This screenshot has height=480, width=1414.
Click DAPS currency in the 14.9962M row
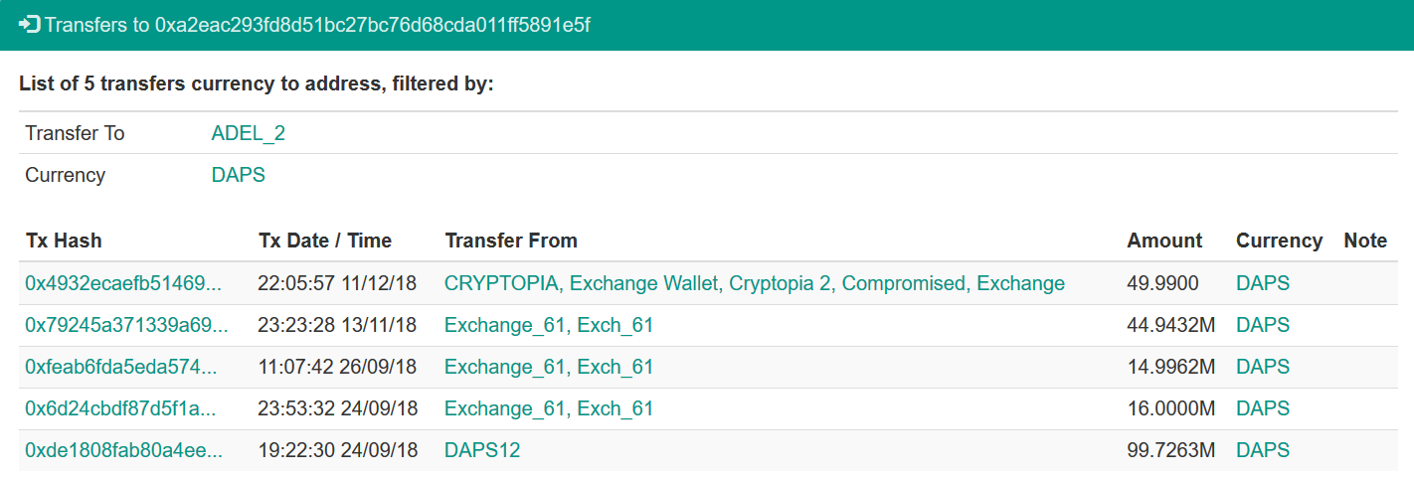point(1263,367)
